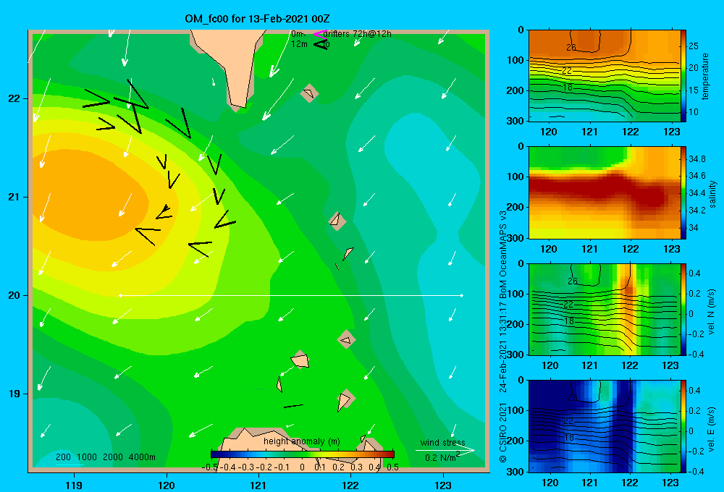Open the northward velocity cross-section panel
The image size is (724, 492).
coord(604,309)
